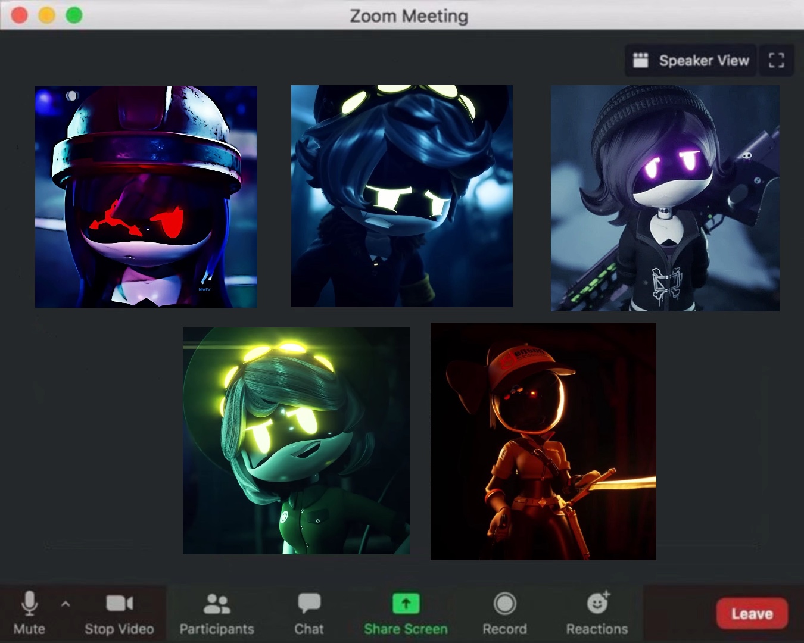804x643 pixels.
Task: Select the orange-lit cap participant video
Action: (543, 441)
